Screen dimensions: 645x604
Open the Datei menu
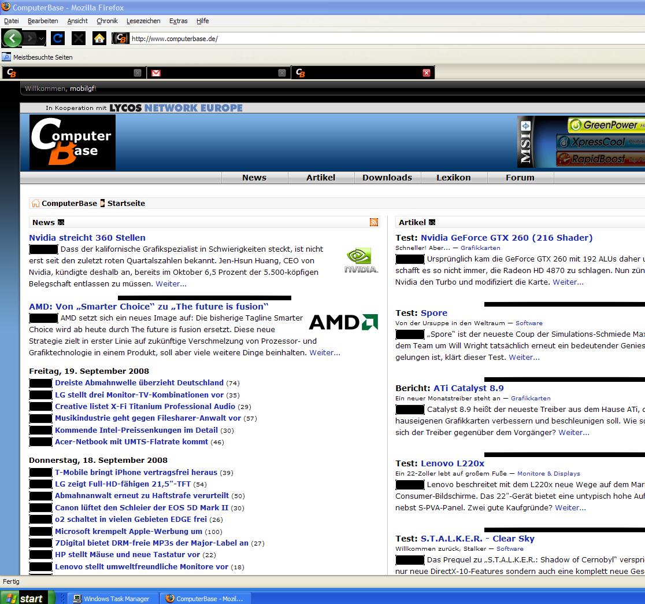pos(12,21)
